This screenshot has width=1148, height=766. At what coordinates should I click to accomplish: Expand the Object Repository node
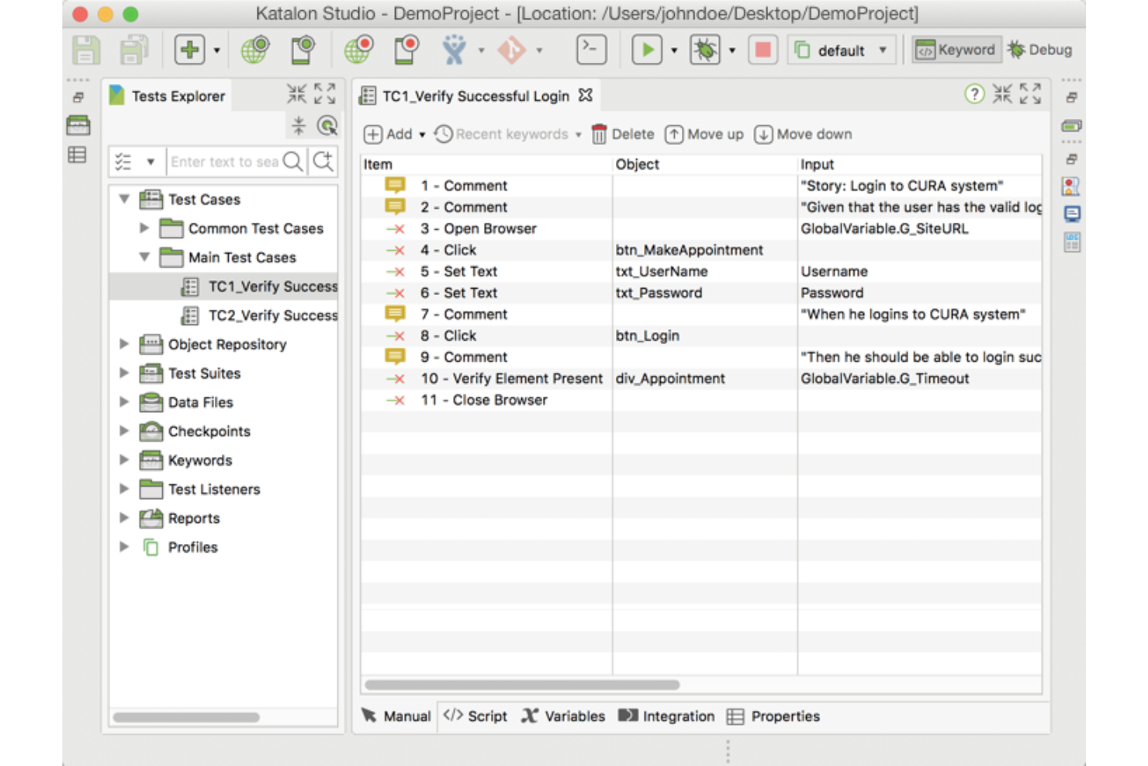124,344
